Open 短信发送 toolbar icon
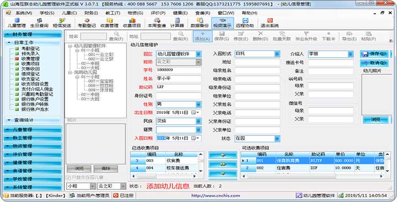The width and height of the screenshot is (397, 202). 62,23
